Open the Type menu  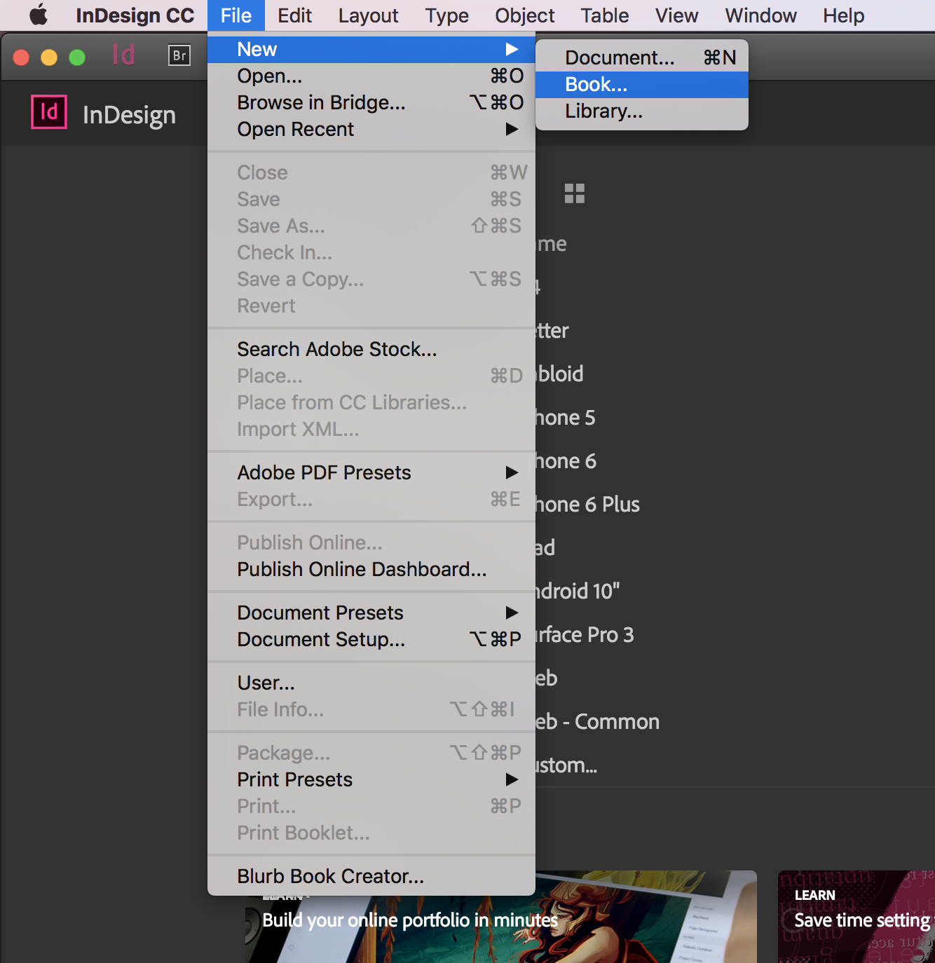tap(446, 15)
